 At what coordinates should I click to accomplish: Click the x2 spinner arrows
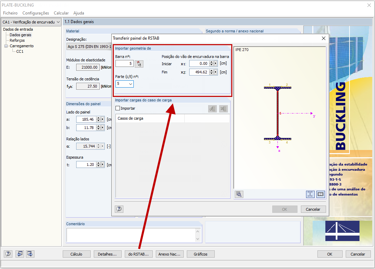tap(211, 72)
